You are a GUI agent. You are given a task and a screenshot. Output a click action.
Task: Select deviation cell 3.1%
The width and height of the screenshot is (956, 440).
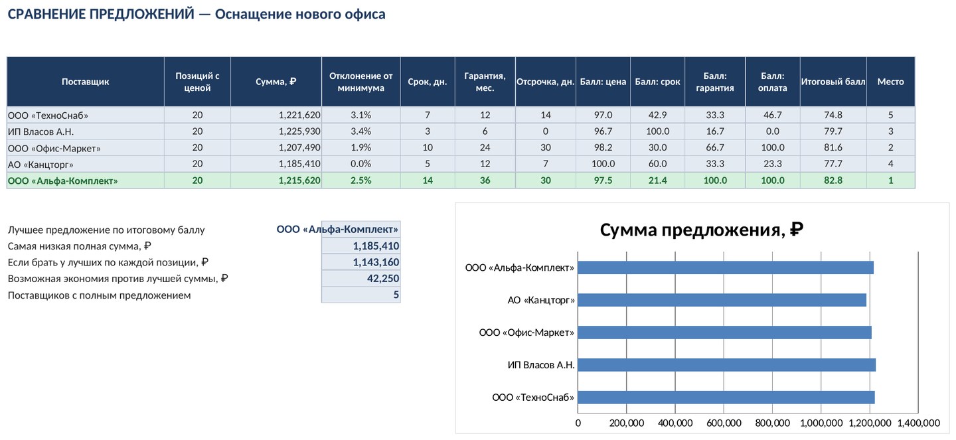(361, 115)
